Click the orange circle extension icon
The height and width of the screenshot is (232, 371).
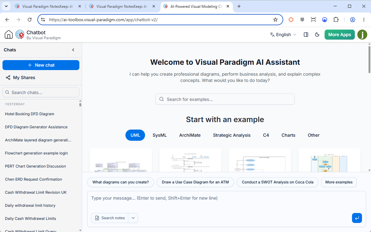click(x=291, y=20)
